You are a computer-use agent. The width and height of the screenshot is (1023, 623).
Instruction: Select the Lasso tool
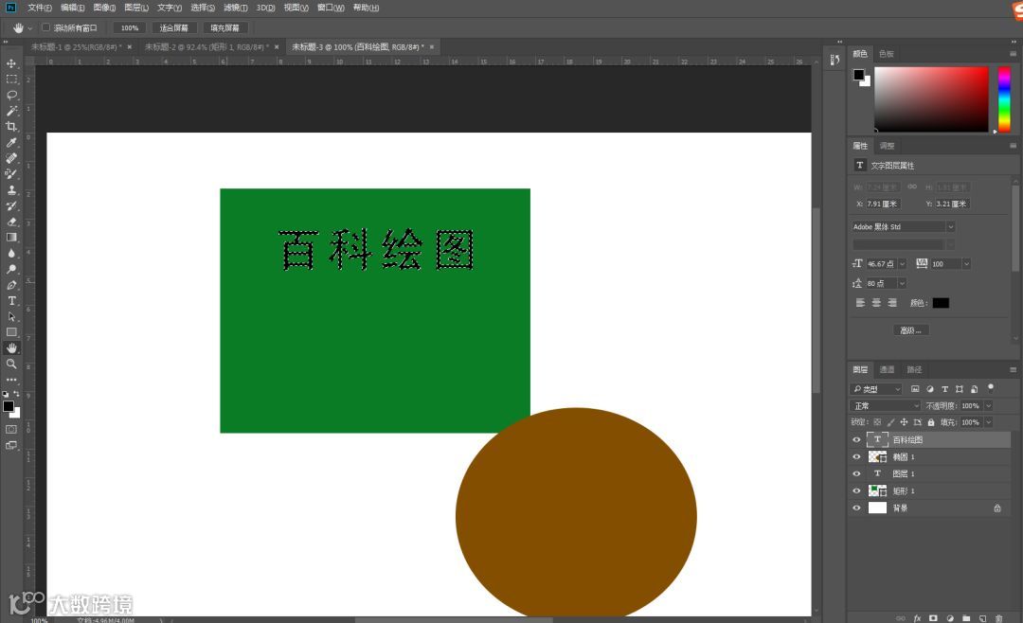(x=11, y=95)
